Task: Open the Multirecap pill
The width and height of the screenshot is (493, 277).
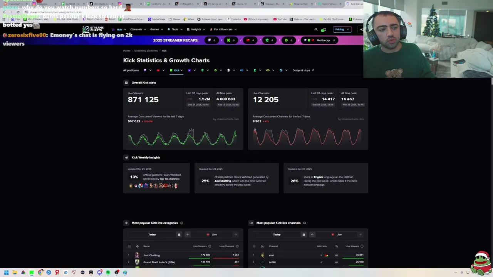Action: tap(320, 40)
